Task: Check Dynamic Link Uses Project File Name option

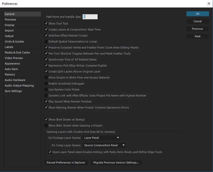Action: coord(46,95)
